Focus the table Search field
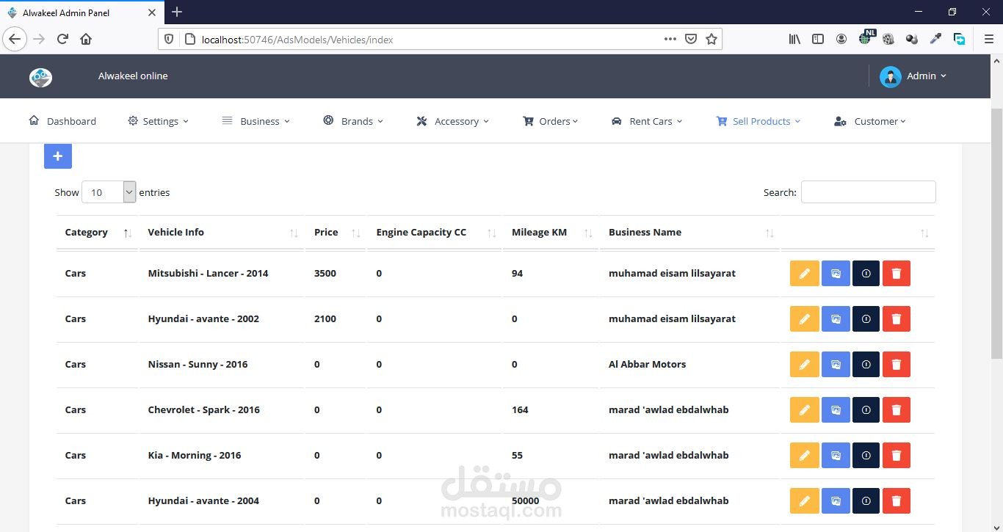Image resolution: width=1003 pixels, height=532 pixels. coord(868,192)
